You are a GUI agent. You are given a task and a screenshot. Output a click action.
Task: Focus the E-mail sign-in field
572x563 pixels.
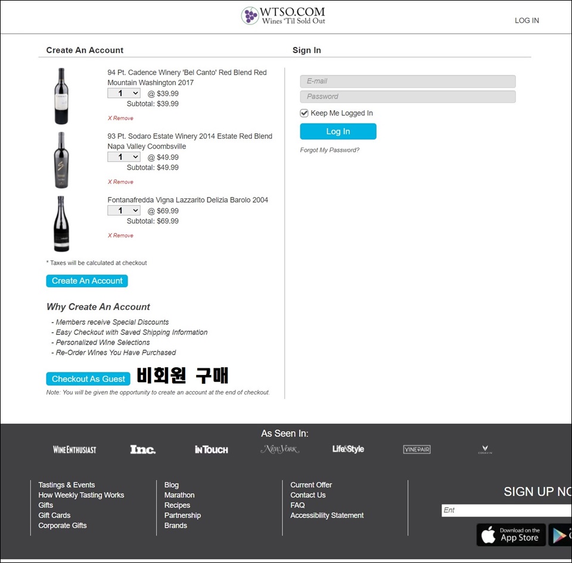click(x=408, y=82)
